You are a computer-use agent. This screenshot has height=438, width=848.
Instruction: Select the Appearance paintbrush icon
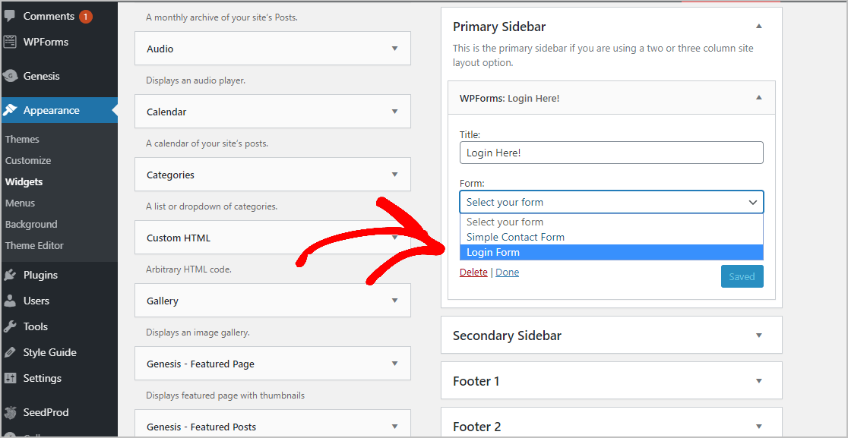click(x=11, y=110)
